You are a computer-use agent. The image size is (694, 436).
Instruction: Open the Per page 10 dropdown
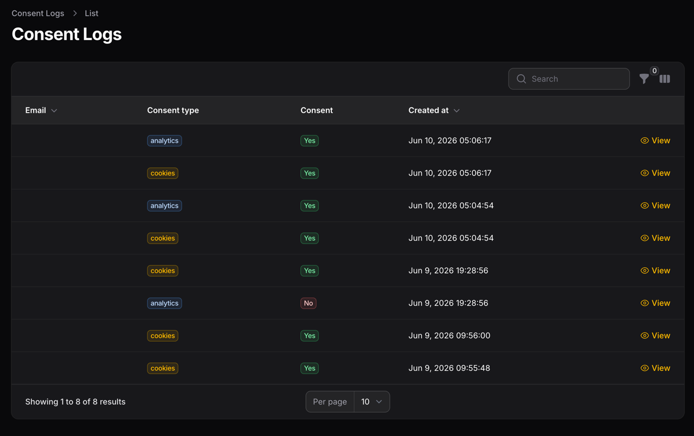[x=372, y=402]
